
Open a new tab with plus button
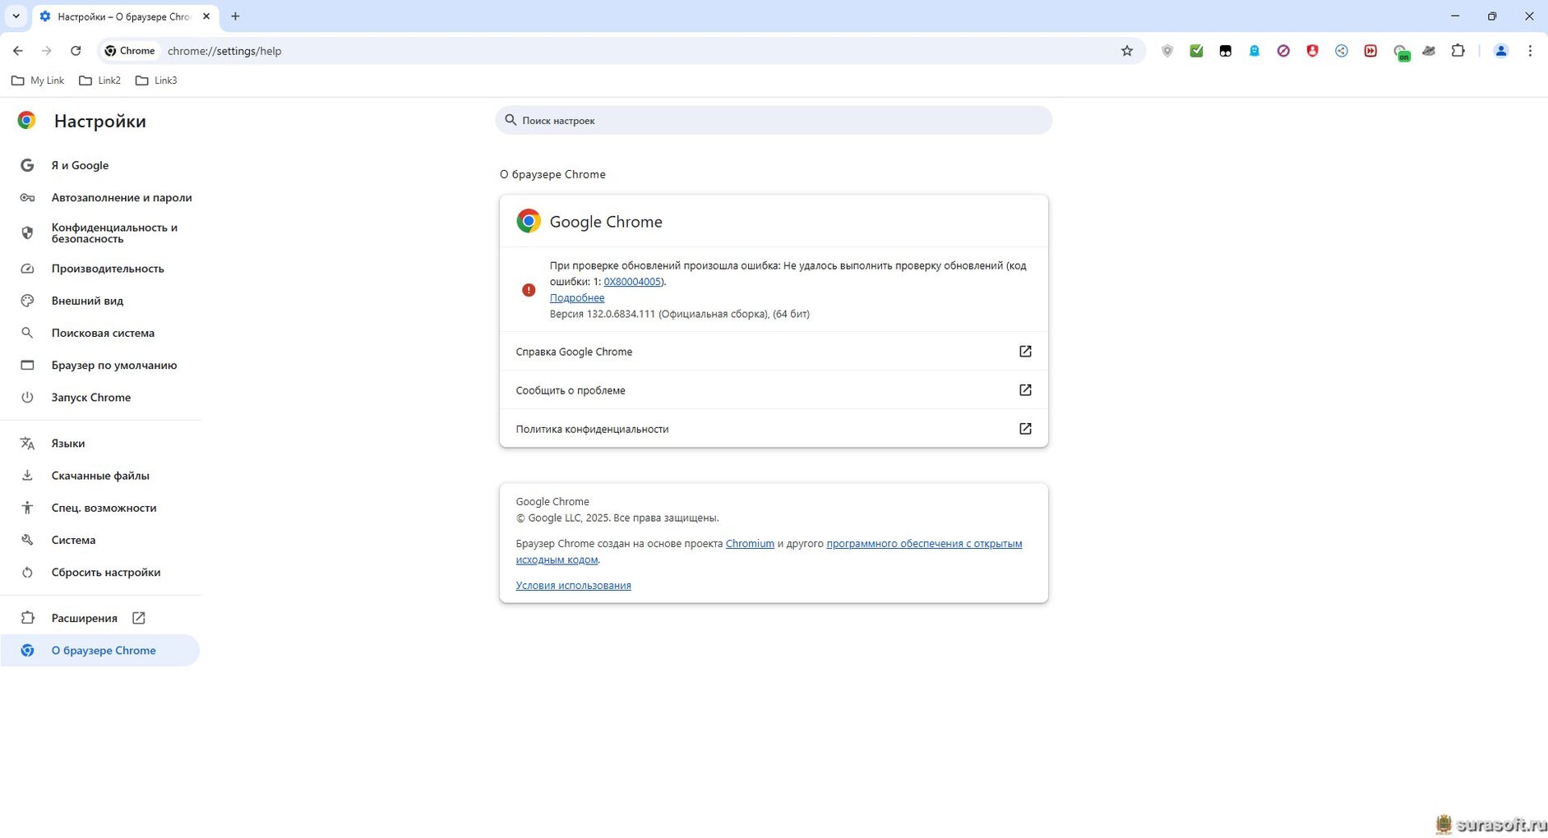click(235, 16)
